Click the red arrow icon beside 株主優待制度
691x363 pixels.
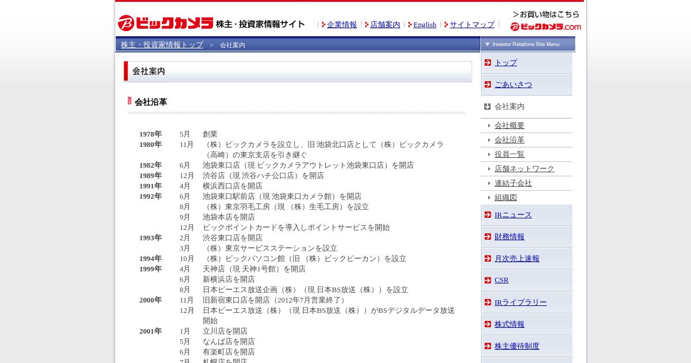(x=488, y=346)
